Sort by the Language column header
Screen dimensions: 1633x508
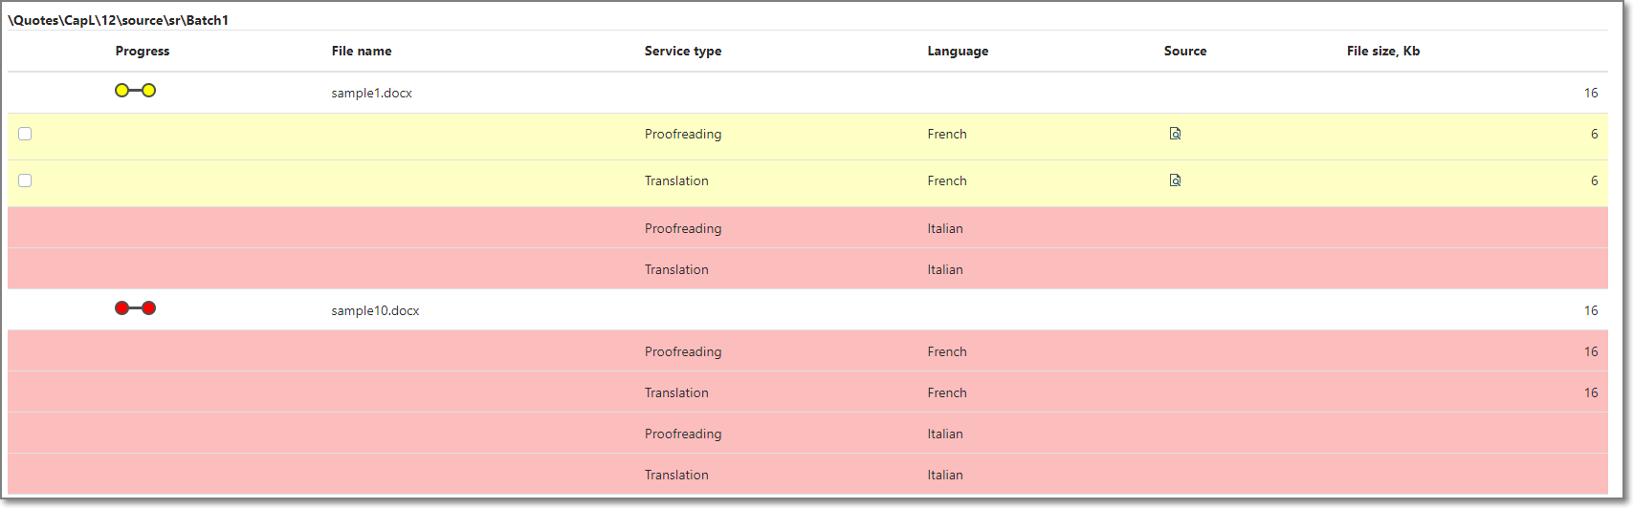(958, 52)
